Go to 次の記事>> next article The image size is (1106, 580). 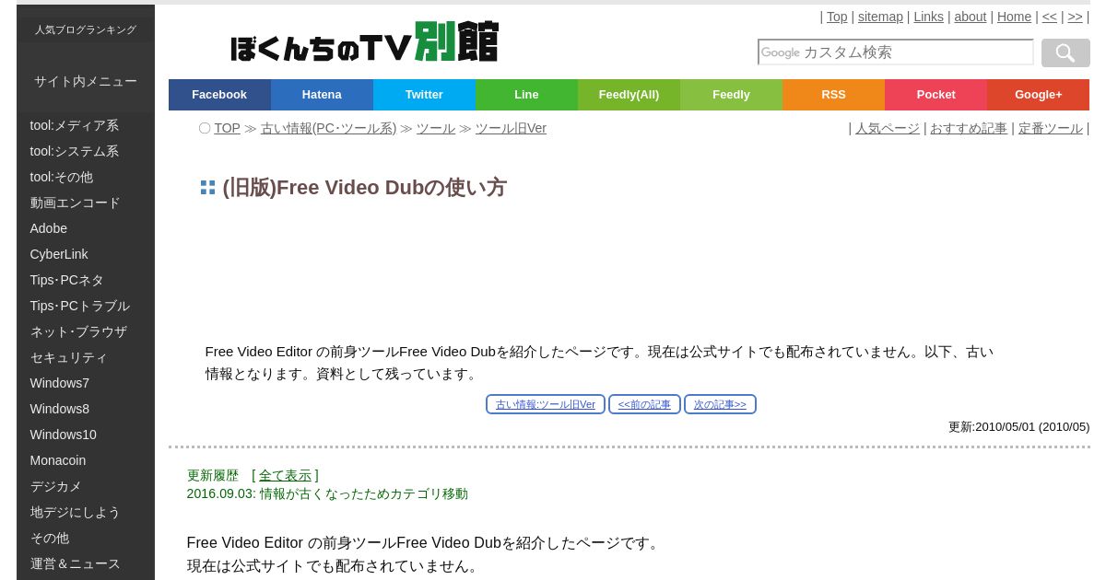click(720, 404)
